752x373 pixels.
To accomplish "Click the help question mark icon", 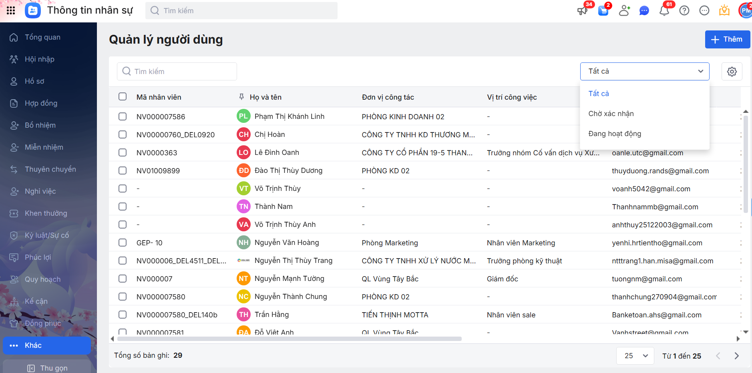I will tap(684, 10).
